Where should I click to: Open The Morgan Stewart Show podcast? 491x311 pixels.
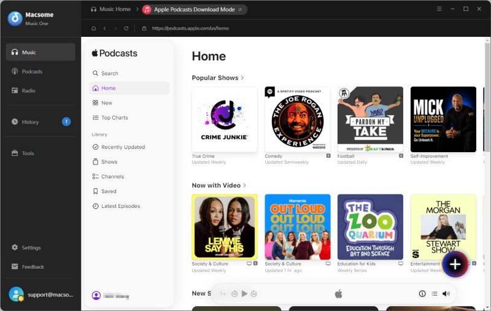[x=443, y=227]
